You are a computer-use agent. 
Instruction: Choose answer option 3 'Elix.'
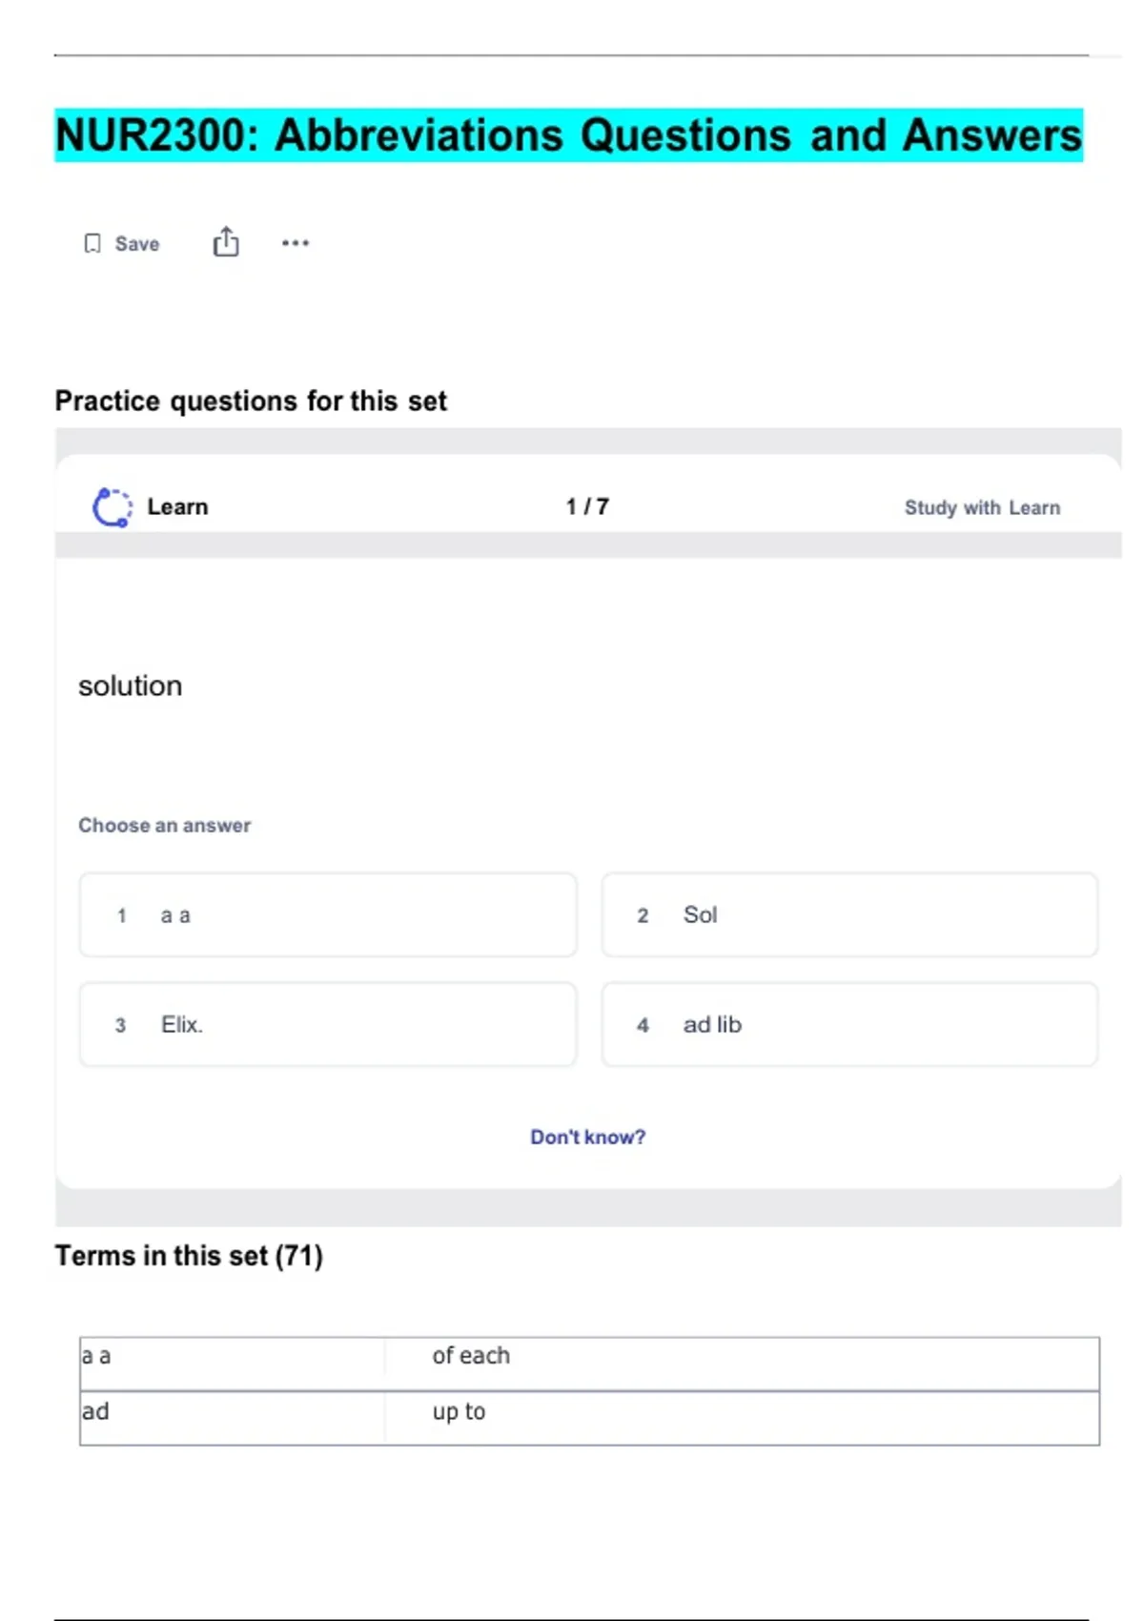tap(328, 1025)
